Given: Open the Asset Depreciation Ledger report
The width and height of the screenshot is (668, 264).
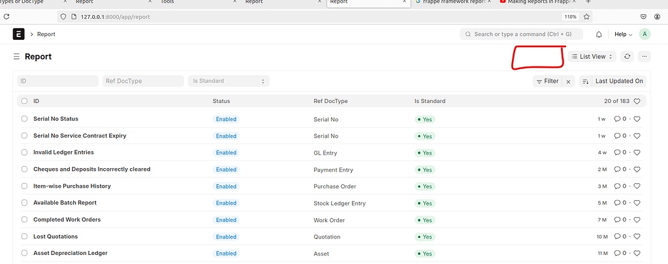Looking at the screenshot, I should [71, 253].
